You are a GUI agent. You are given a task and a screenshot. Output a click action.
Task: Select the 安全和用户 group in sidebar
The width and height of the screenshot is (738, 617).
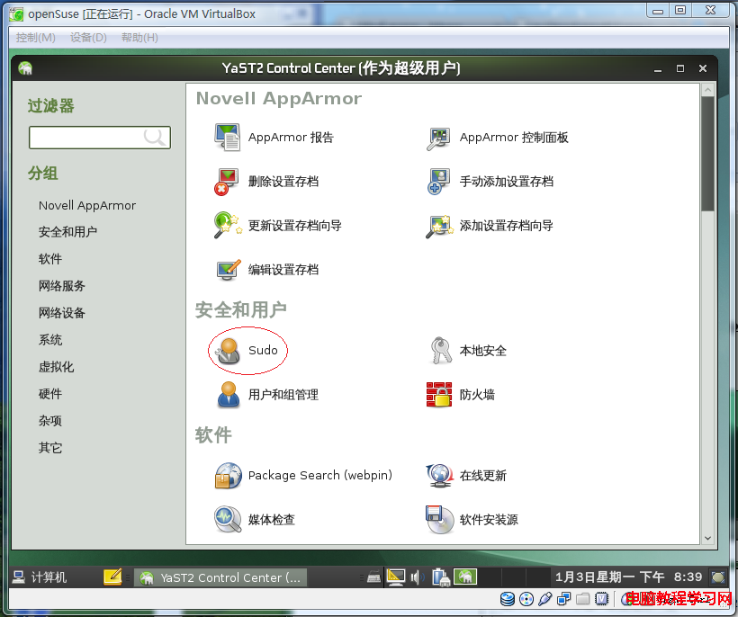[x=67, y=232]
